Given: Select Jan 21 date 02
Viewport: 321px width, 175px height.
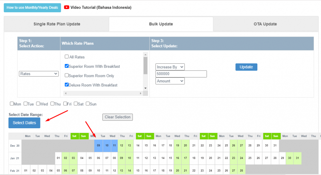Looking at the screenshot, I should (x=66, y=158).
